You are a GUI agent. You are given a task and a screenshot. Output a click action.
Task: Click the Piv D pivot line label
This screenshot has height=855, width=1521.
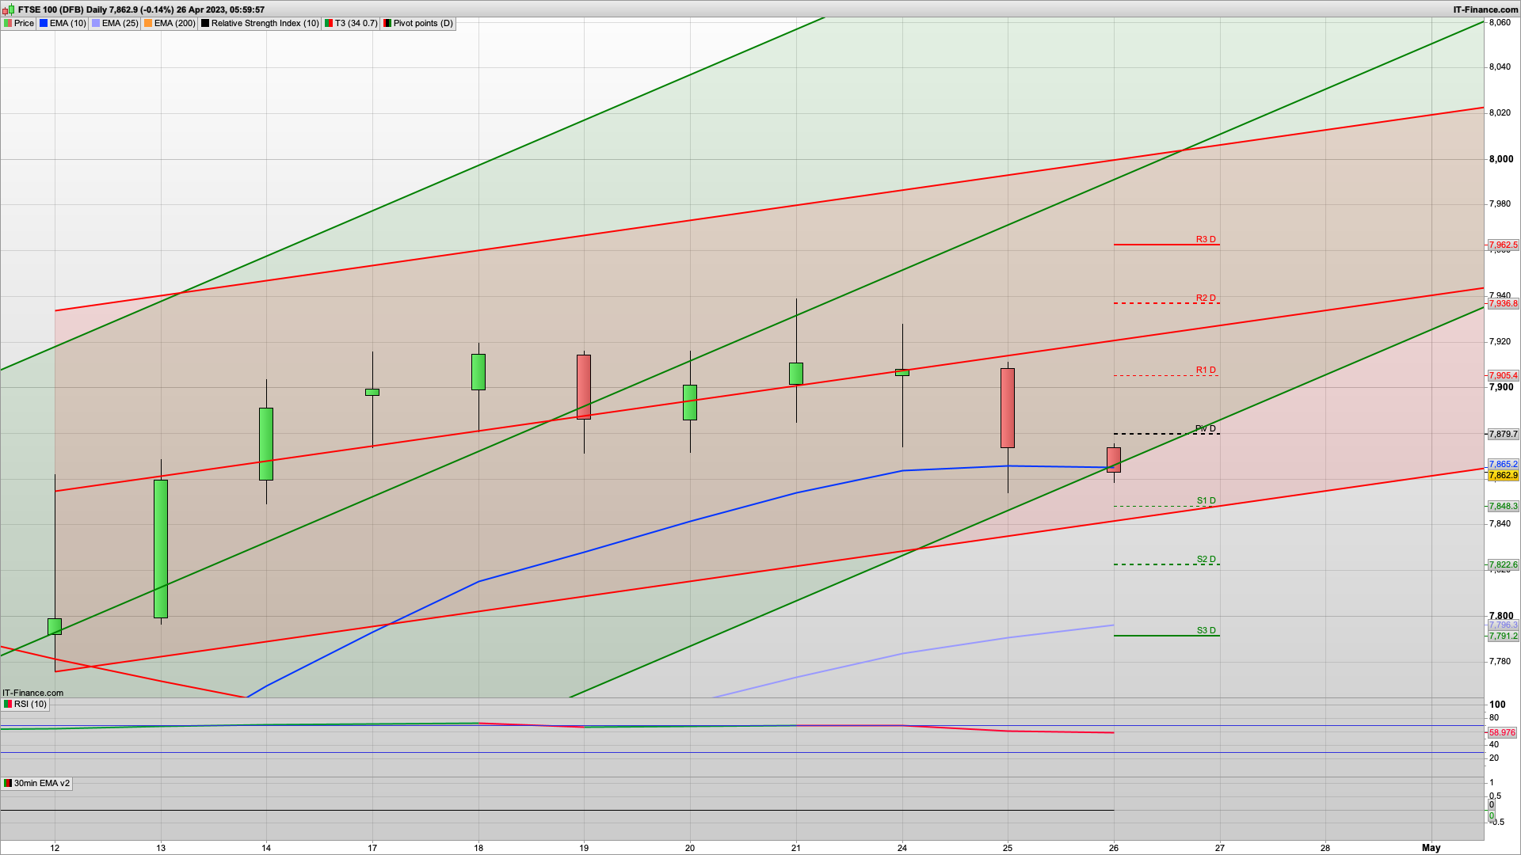tap(1205, 428)
